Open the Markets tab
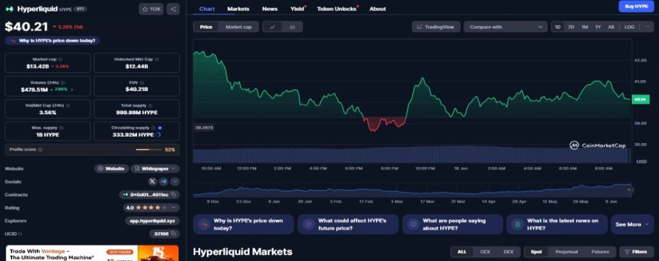Image resolution: width=659 pixels, height=261 pixels. coord(238,9)
